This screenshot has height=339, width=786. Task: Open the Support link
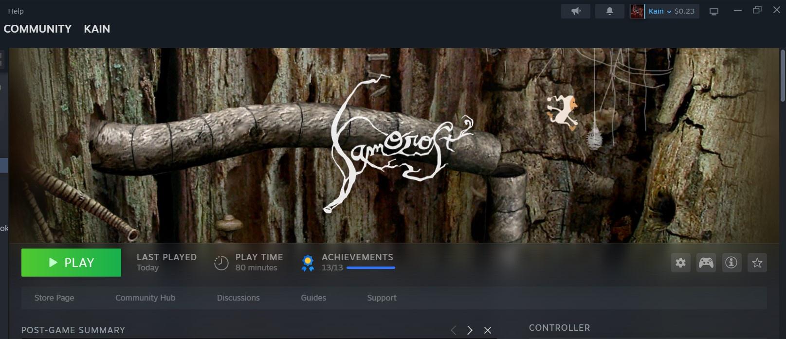382,298
